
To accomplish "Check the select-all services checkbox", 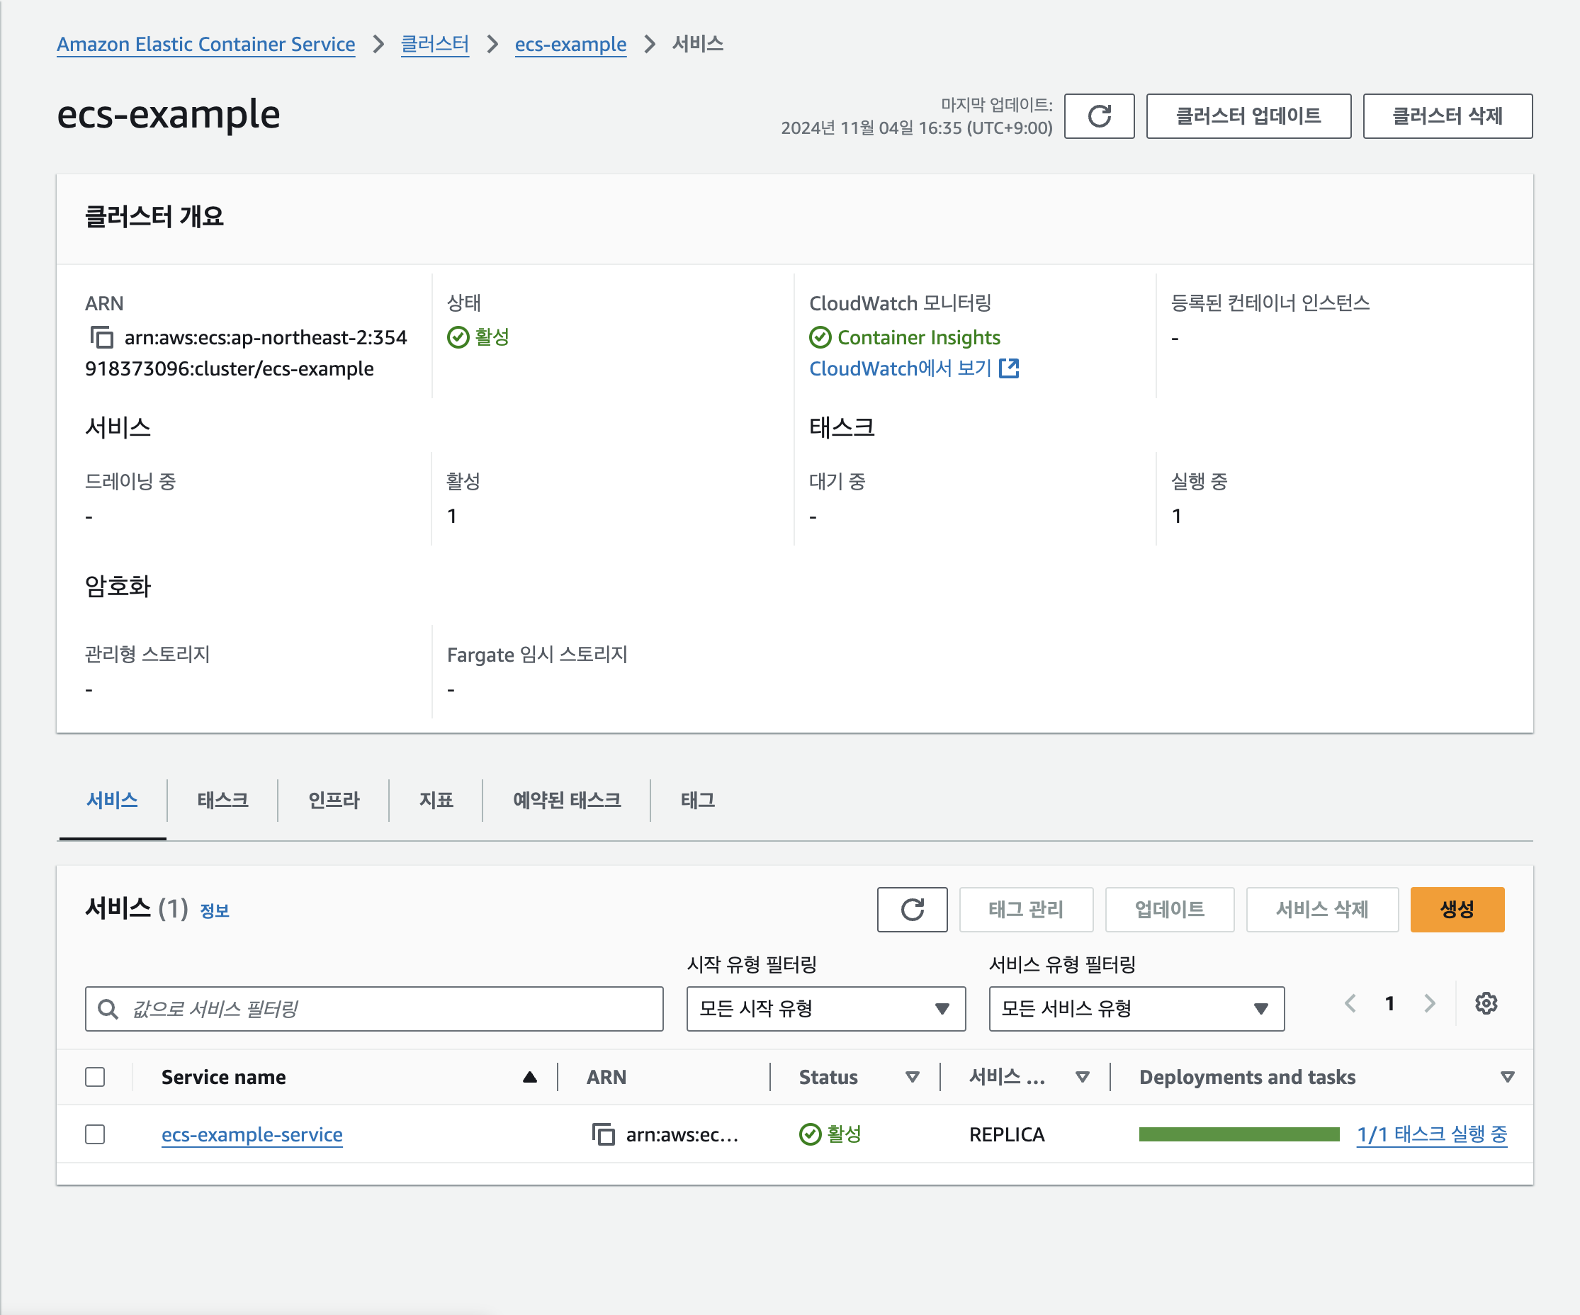I will click(95, 1077).
